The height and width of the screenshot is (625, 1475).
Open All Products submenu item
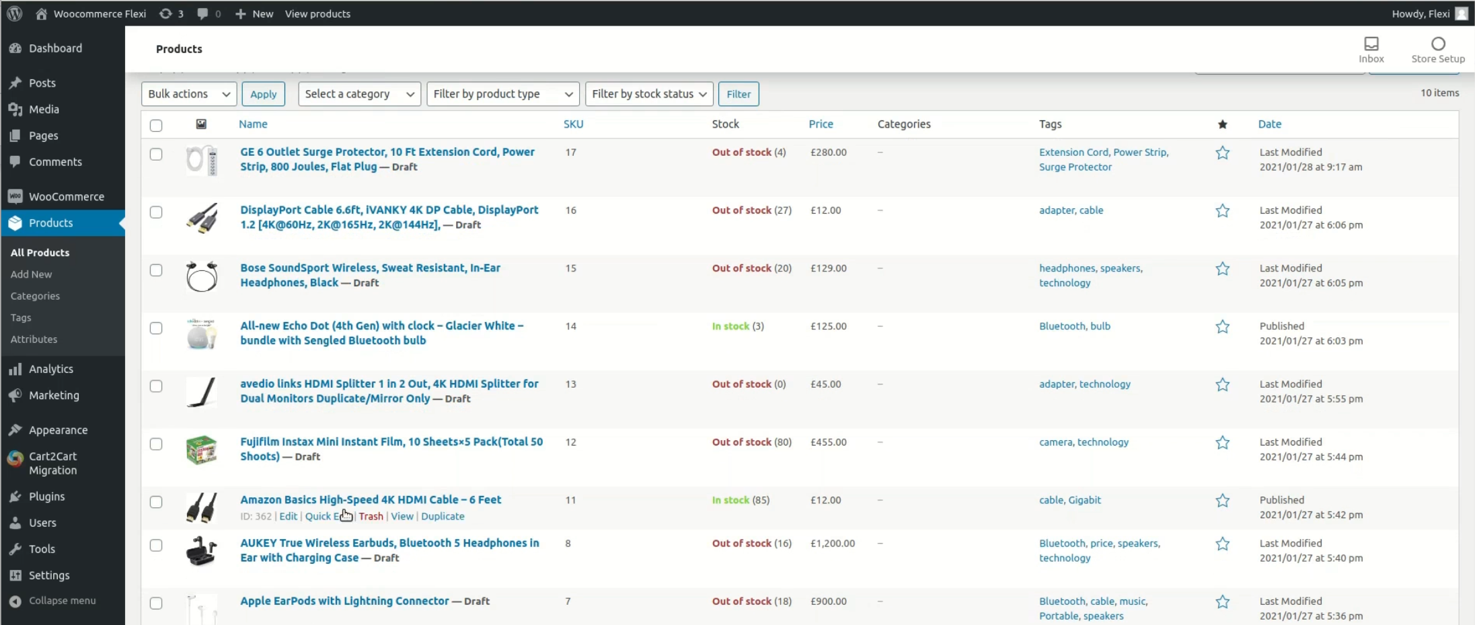(40, 253)
